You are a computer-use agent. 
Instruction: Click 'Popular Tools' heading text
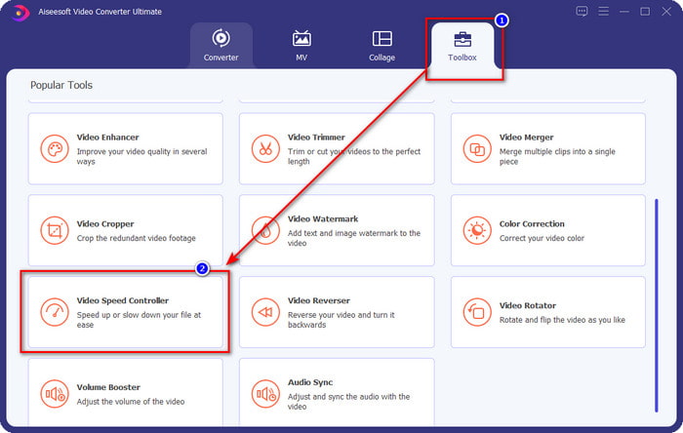61,85
